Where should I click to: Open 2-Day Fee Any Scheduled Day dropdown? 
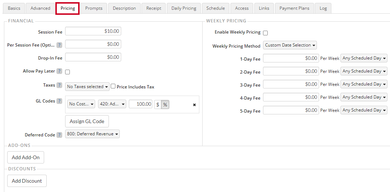coord(364,71)
